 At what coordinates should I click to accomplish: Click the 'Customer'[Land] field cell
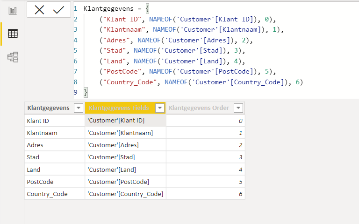[x=112, y=170]
